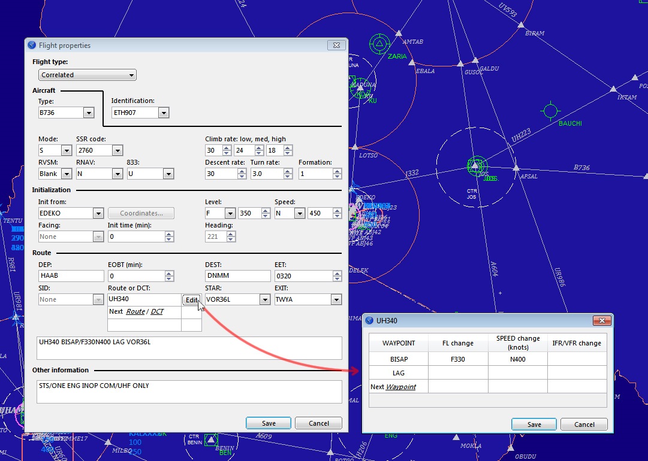Click the ZARIA navaid symbol on map
The image size is (648, 461).
[380, 44]
